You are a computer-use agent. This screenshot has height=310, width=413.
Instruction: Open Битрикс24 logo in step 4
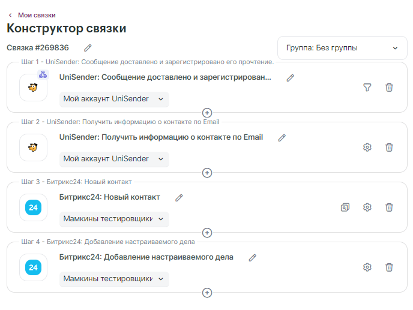tap(33, 267)
